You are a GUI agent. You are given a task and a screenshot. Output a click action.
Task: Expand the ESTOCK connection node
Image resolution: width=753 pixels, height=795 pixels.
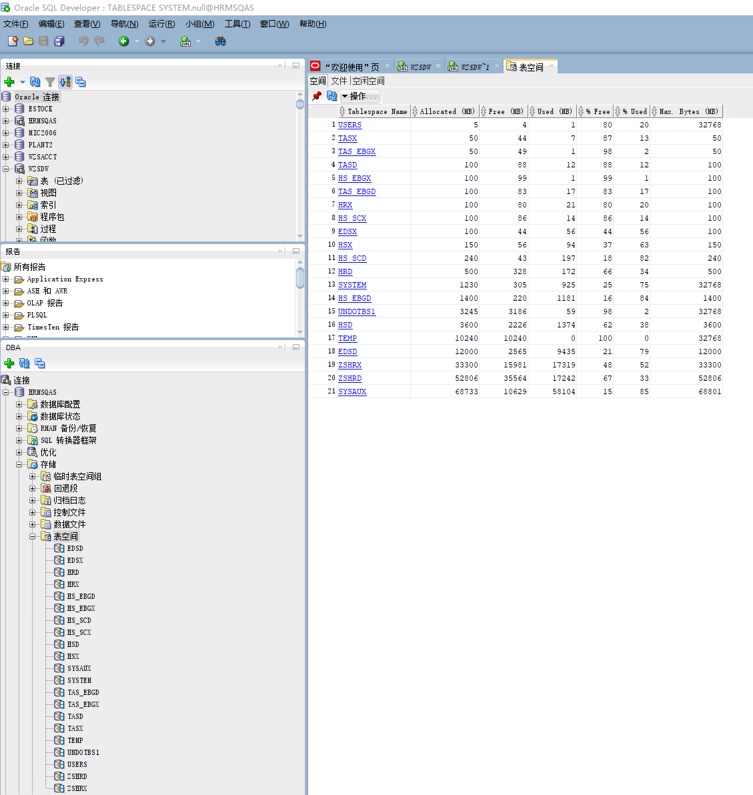click(6, 109)
